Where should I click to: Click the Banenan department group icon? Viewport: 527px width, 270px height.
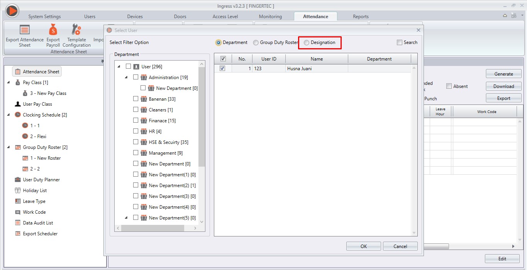click(x=144, y=99)
